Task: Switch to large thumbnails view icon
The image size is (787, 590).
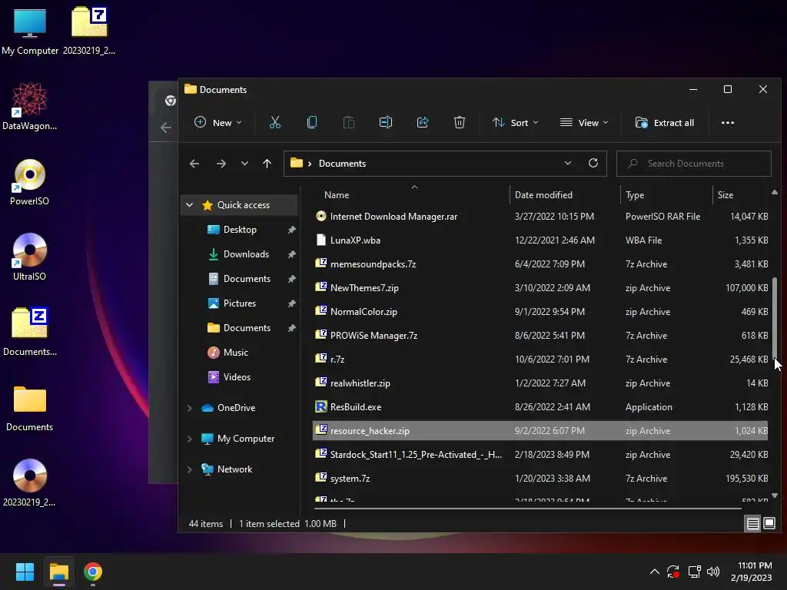Action: (769, 524)
